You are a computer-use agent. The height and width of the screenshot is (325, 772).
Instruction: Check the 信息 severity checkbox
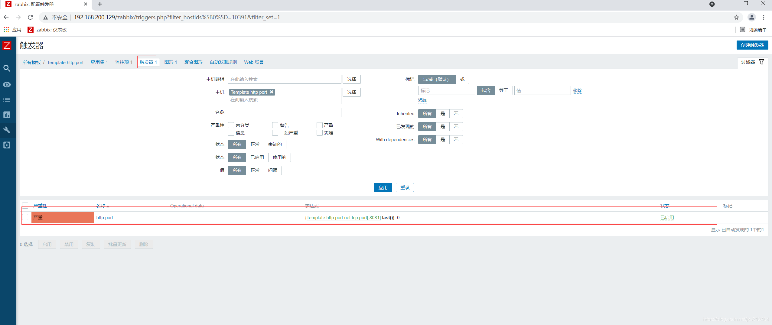click(231, 133)
